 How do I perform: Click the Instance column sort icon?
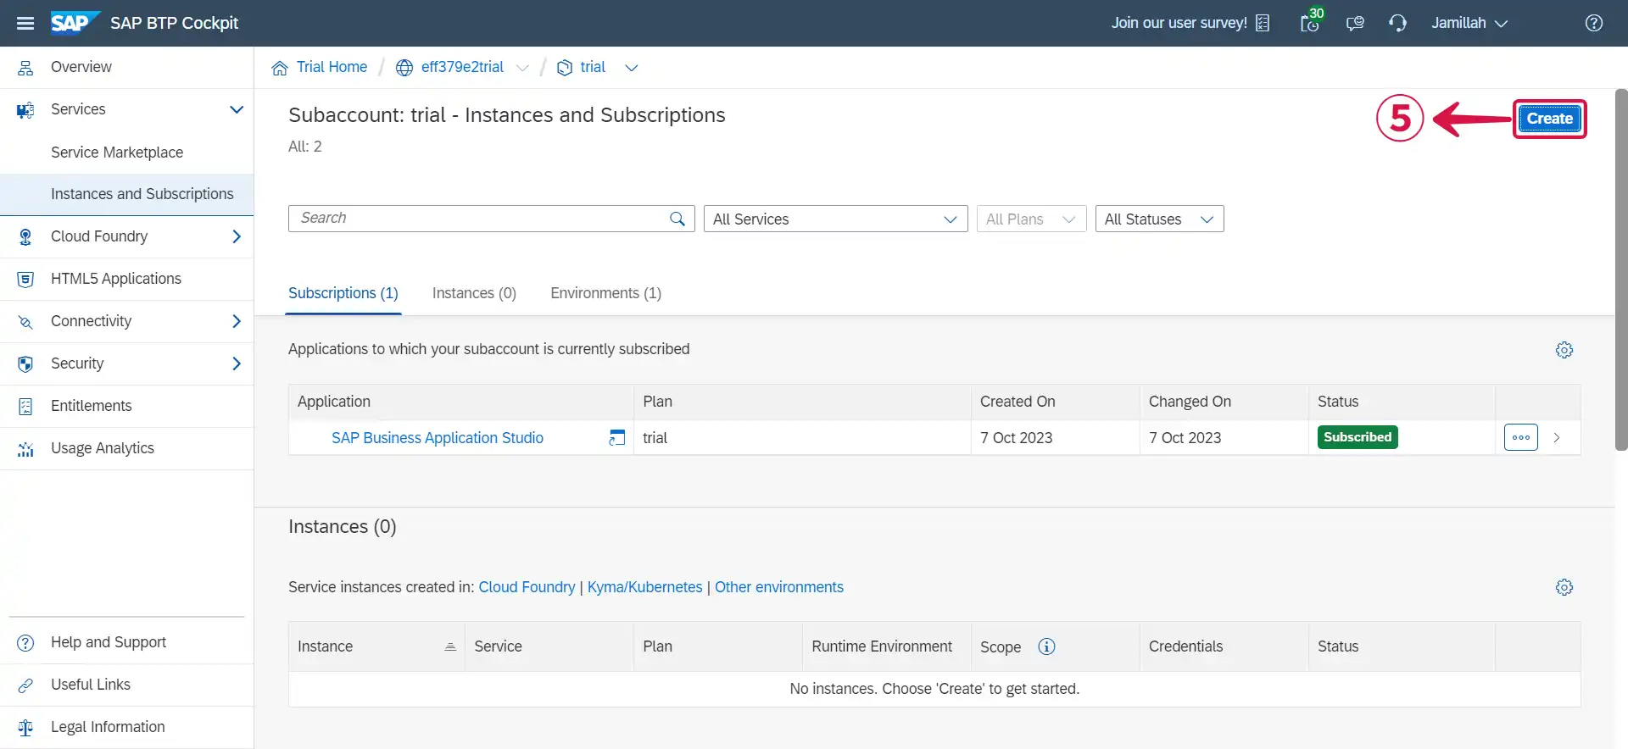click(x=450, y=646)
